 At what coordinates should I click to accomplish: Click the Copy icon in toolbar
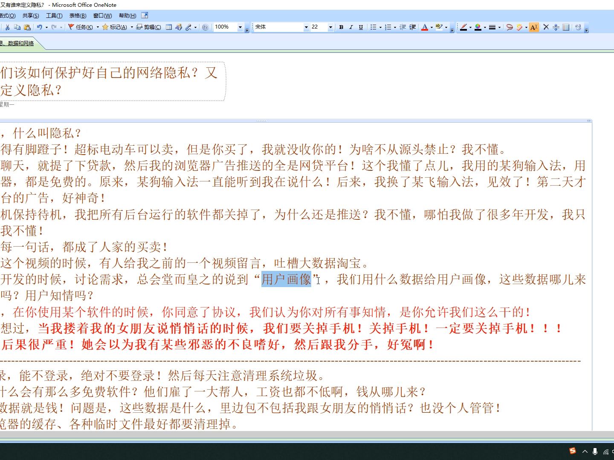pos(17,27)
